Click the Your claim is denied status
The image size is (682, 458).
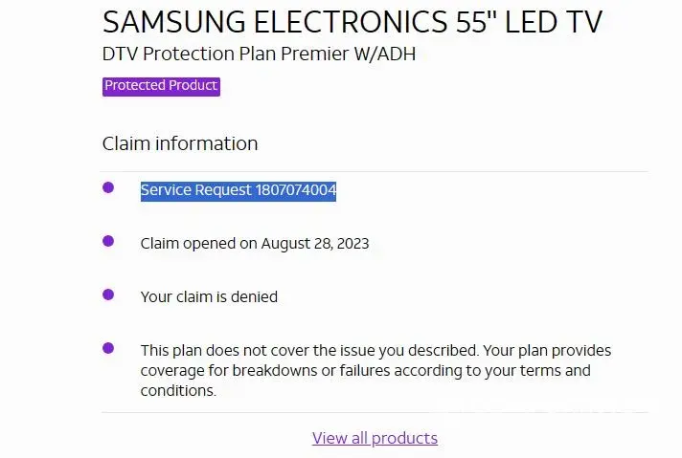point(209,296)
